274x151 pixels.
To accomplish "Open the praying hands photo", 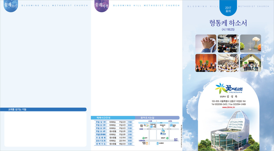I will coord(206,43).
